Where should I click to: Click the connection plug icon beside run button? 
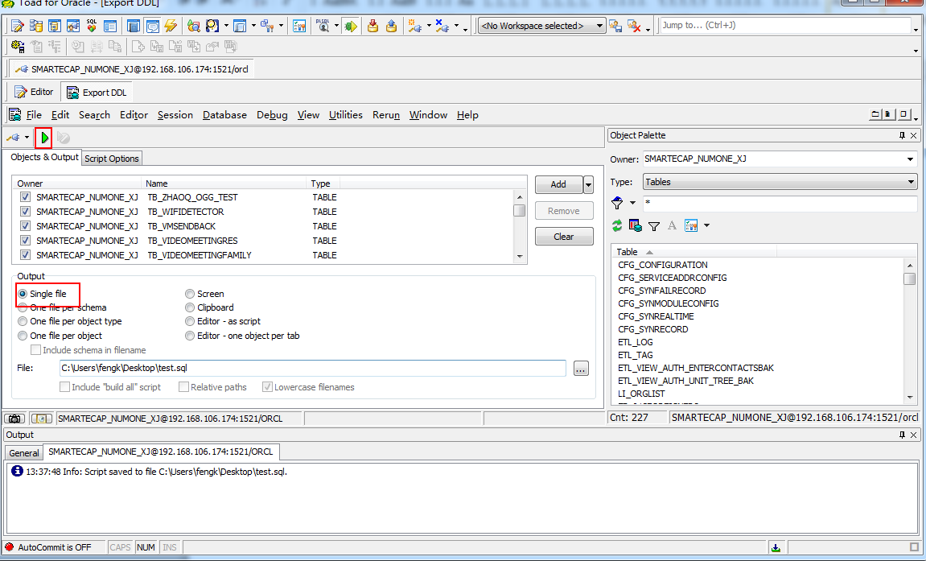13,138
